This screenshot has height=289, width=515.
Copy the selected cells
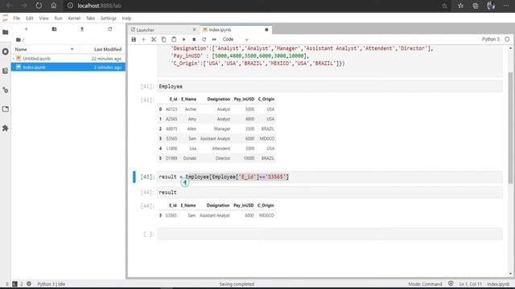tap(163, 39)
